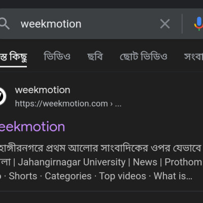Start voice search with microphone icon
203x203 pixels.
click(199, 24)
